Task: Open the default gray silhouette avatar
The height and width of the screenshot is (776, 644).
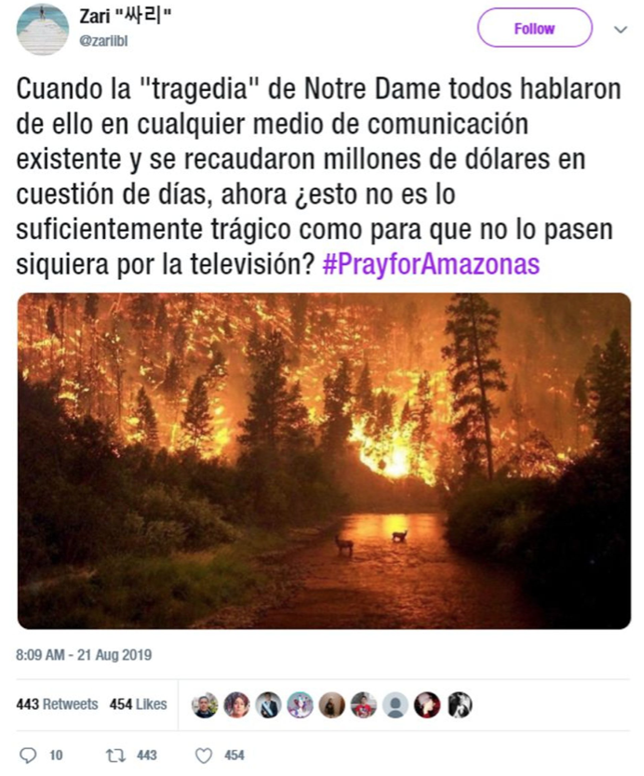Action: [395, 704]
